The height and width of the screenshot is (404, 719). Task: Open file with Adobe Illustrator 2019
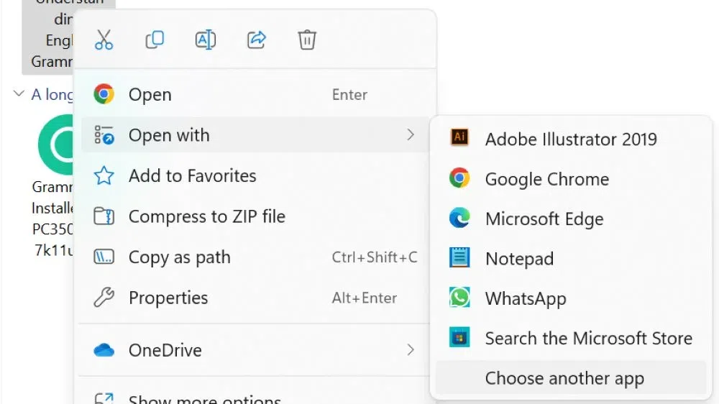click(570, 139)
